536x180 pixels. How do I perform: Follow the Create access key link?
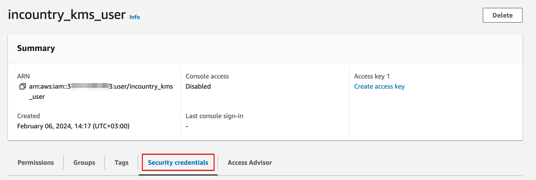click(x=379, y=86)
